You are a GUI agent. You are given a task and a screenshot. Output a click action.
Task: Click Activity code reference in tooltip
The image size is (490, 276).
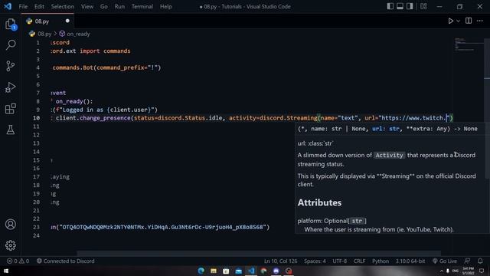(x=389, y=155)
